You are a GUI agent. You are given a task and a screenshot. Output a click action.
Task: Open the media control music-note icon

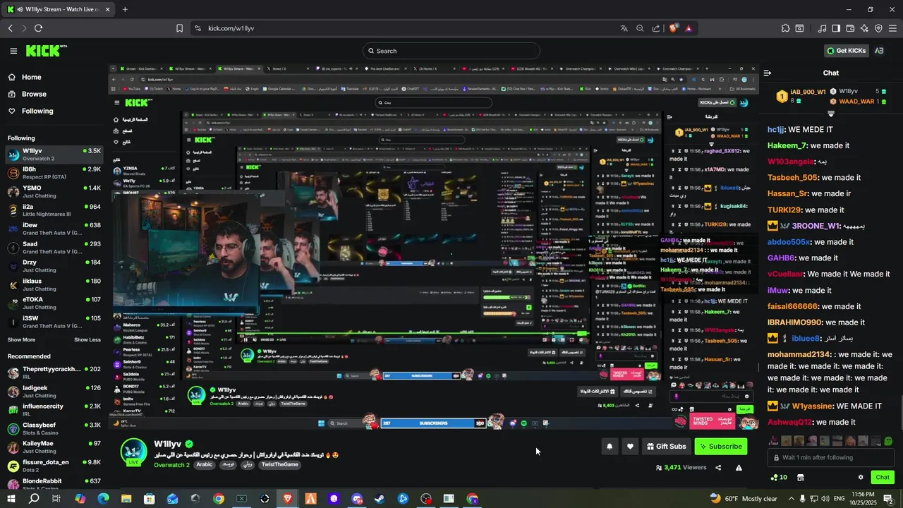(822, 28)
